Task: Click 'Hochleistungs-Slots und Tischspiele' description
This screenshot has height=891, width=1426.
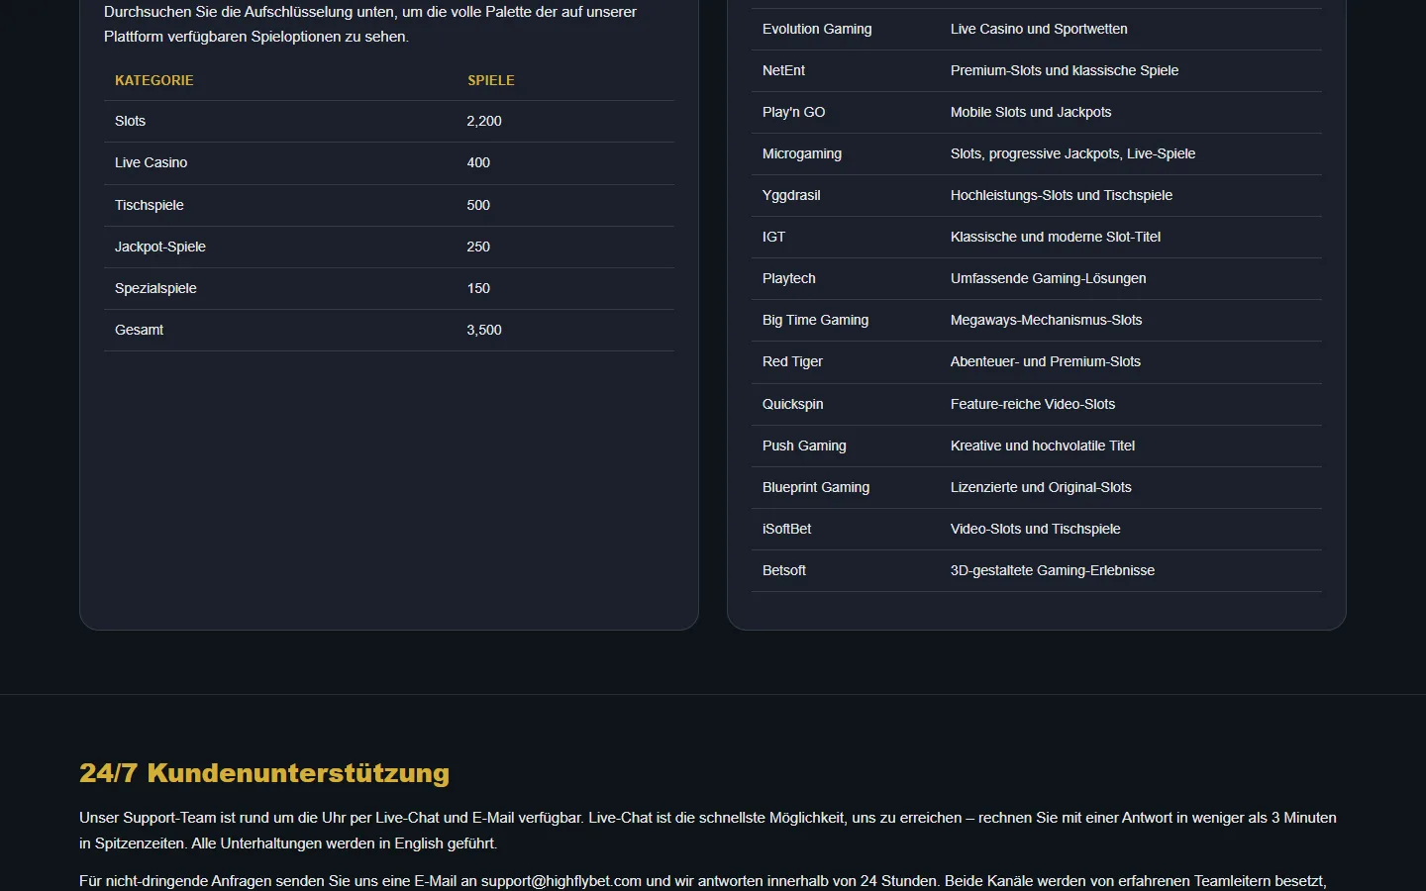Action: 1062,195
